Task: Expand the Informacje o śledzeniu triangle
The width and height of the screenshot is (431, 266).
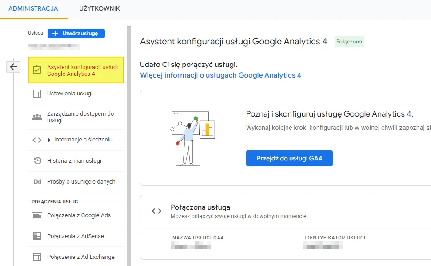Action: tap(49, 140)
